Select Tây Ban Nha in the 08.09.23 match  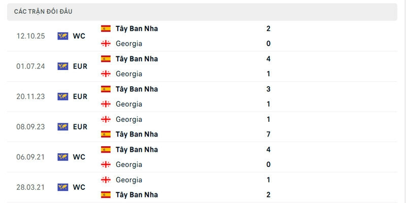point(137,134)
